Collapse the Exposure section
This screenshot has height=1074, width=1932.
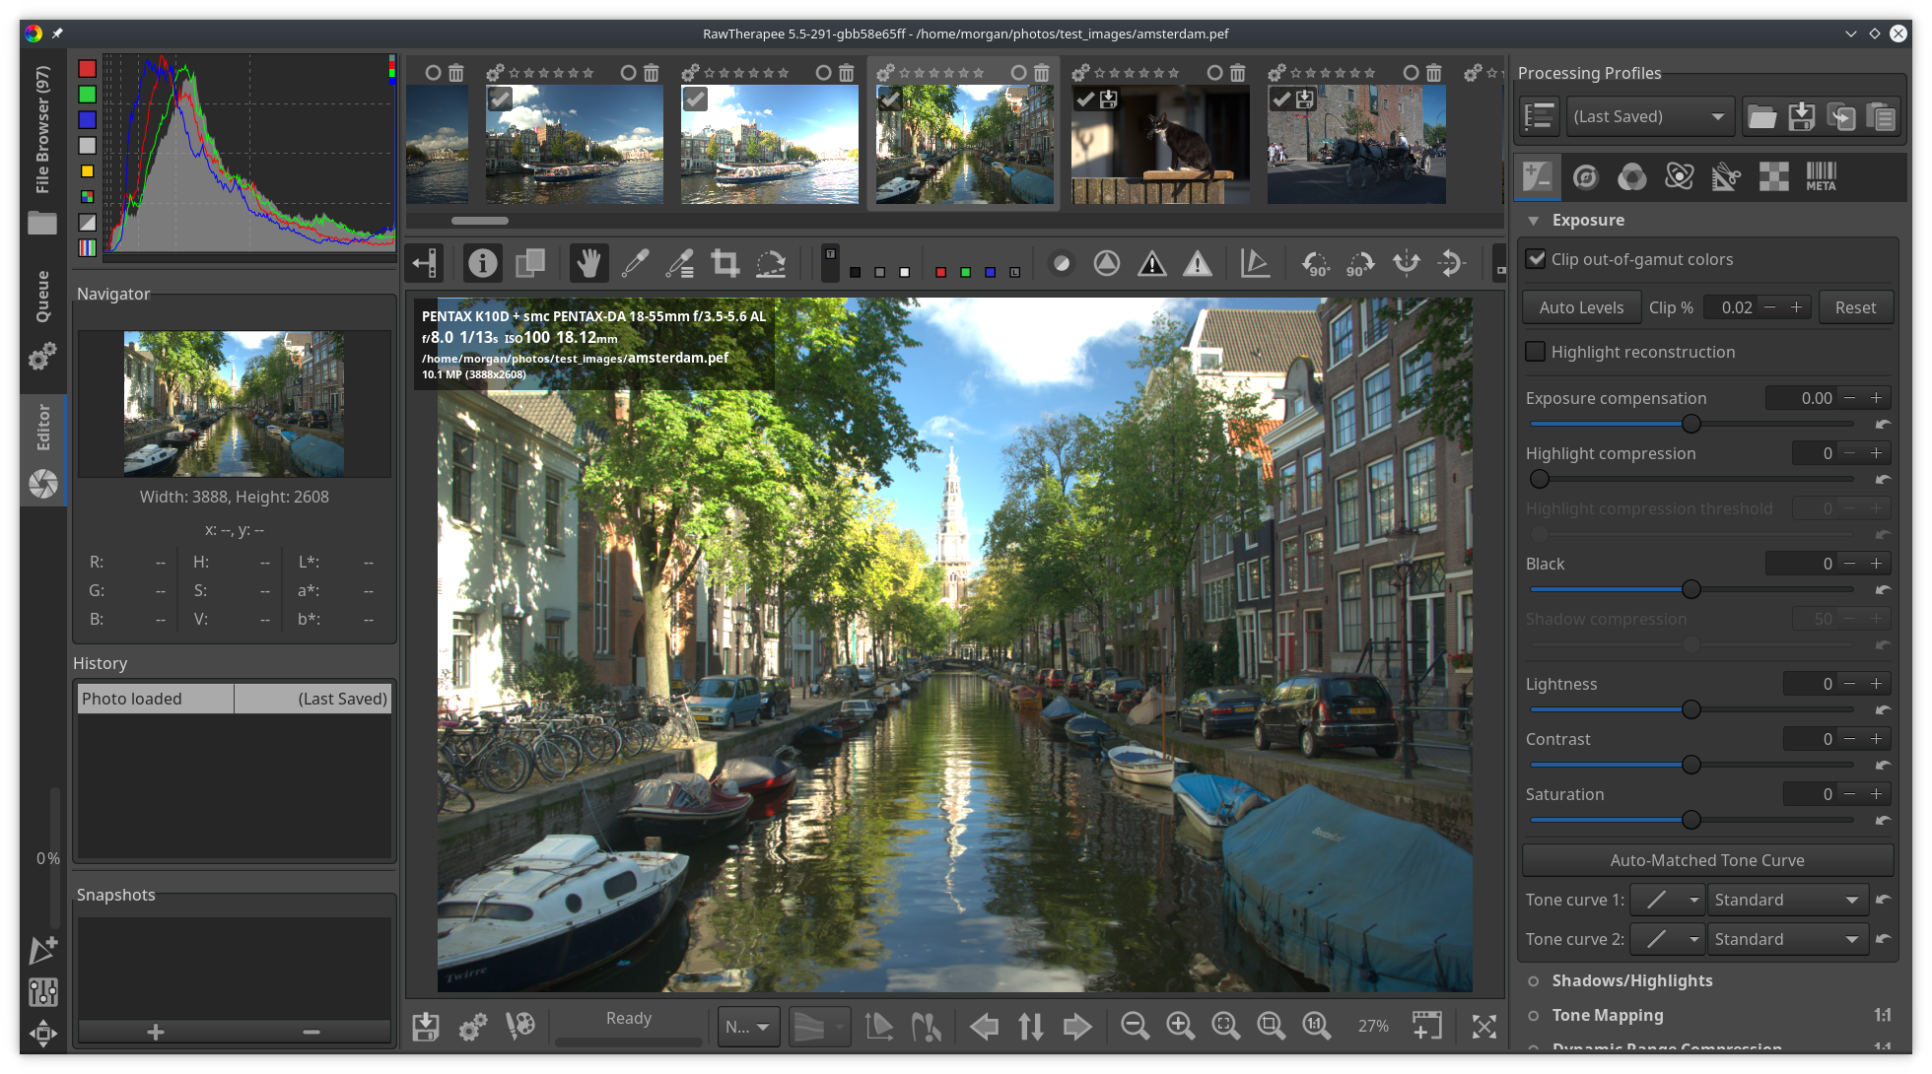[x=1534, y=221]
